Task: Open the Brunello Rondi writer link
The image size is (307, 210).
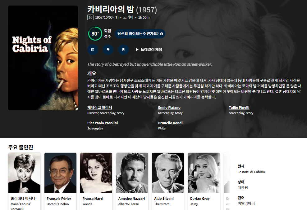Action: (170, 123)
